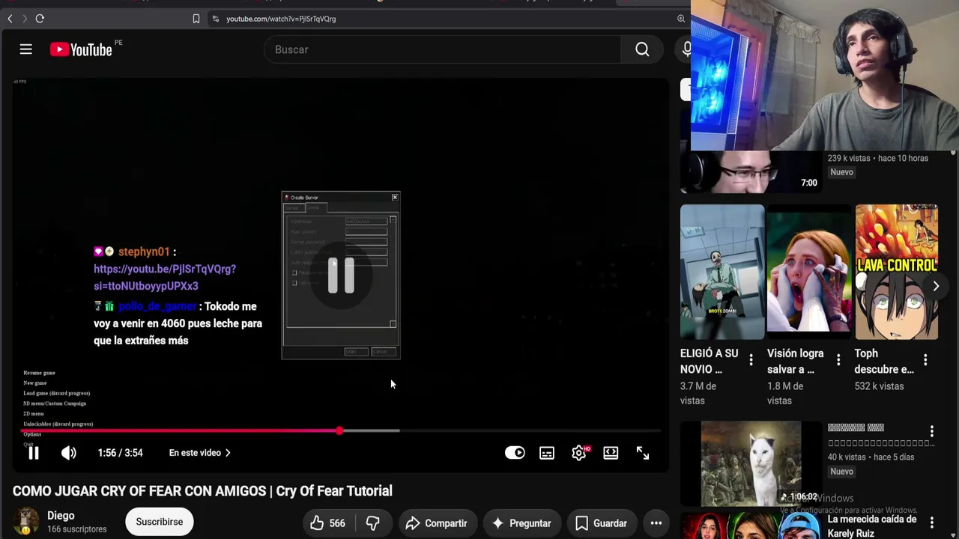Image resolution: width=959 pixels, height=539 pixels.
Task: Click the youtu.be link in stephyn01's chat message
Action: (165, 277)
